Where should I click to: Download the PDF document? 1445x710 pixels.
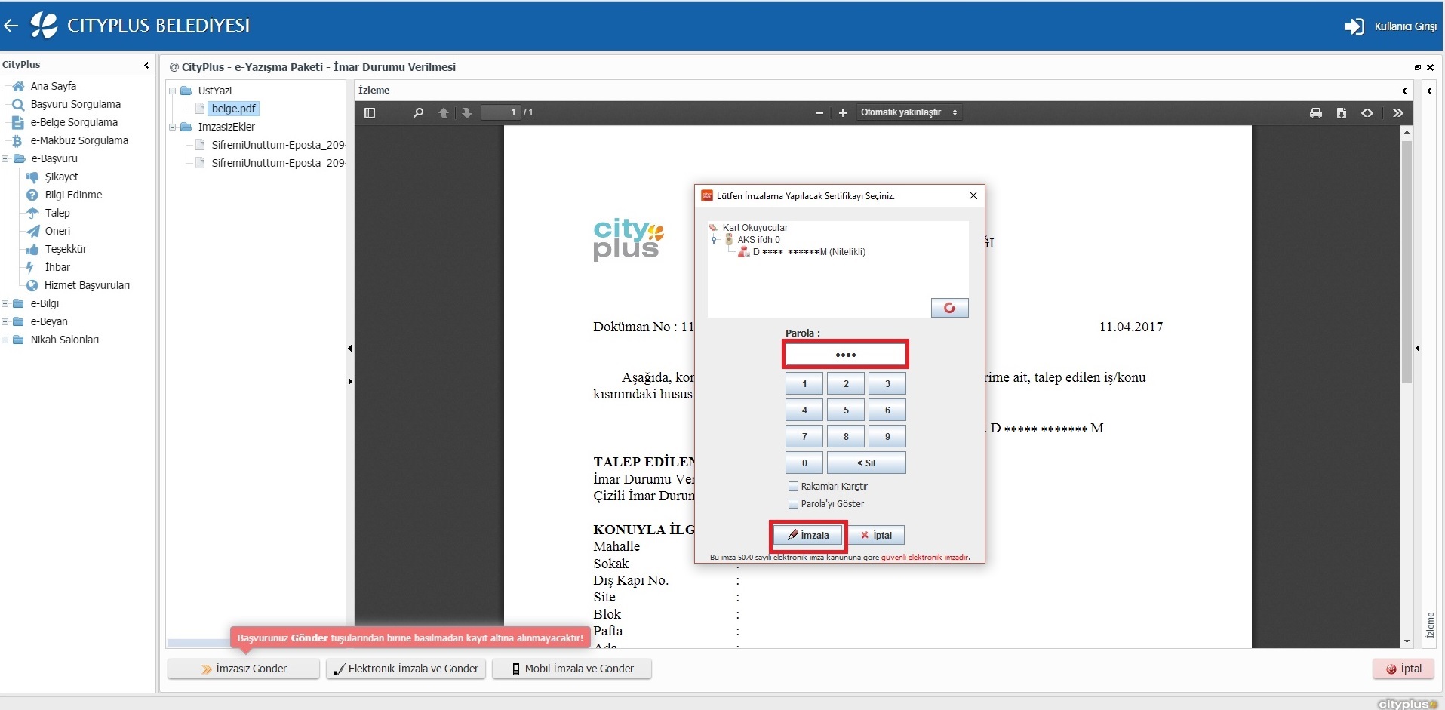click(x=1342, y=112)
